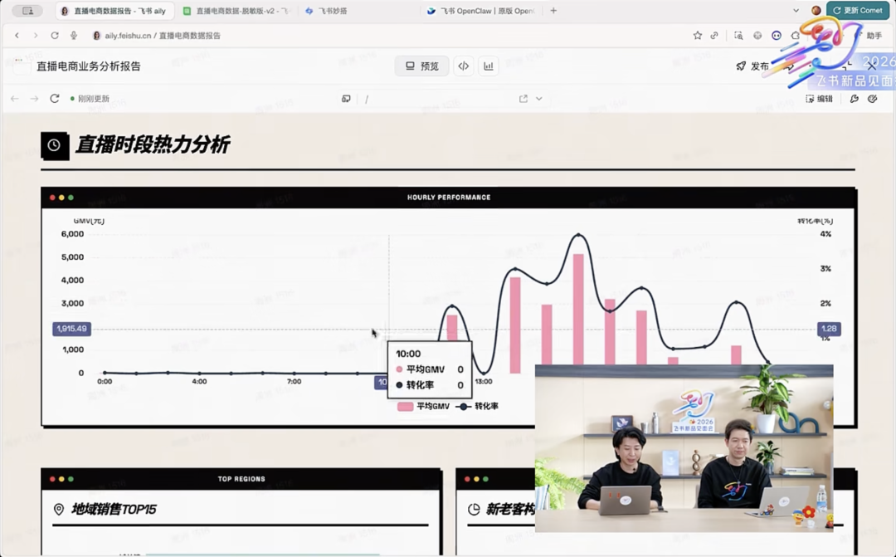Click the 编辑 edit button
The height and width of the screenshot is (557, 896).
pyautogui.click(x=819, y=99)
